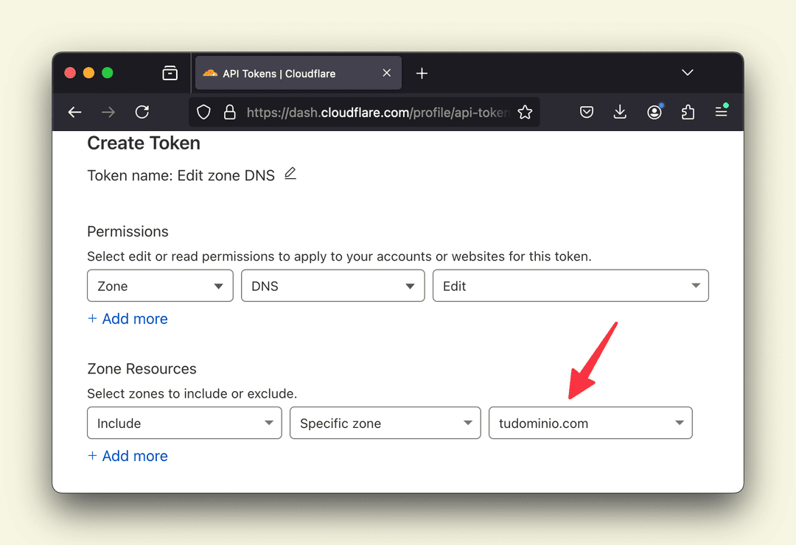The width and height of the screenshot is (796, 545).
Task: Click the macOS green fullscreen button
Action: click(x=107, y=73)
